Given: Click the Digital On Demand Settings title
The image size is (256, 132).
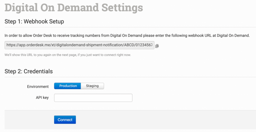Looking at the screenshot, I should point(74,7).
